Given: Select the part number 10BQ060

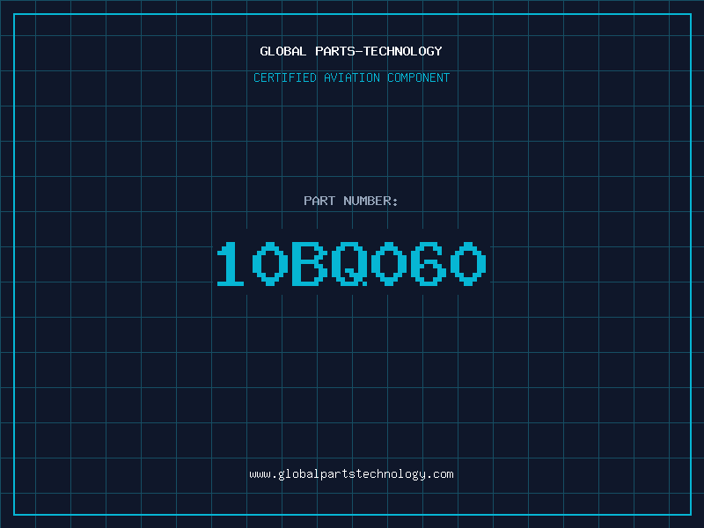Looking at the screenshot, I should (x=351, y=263).
